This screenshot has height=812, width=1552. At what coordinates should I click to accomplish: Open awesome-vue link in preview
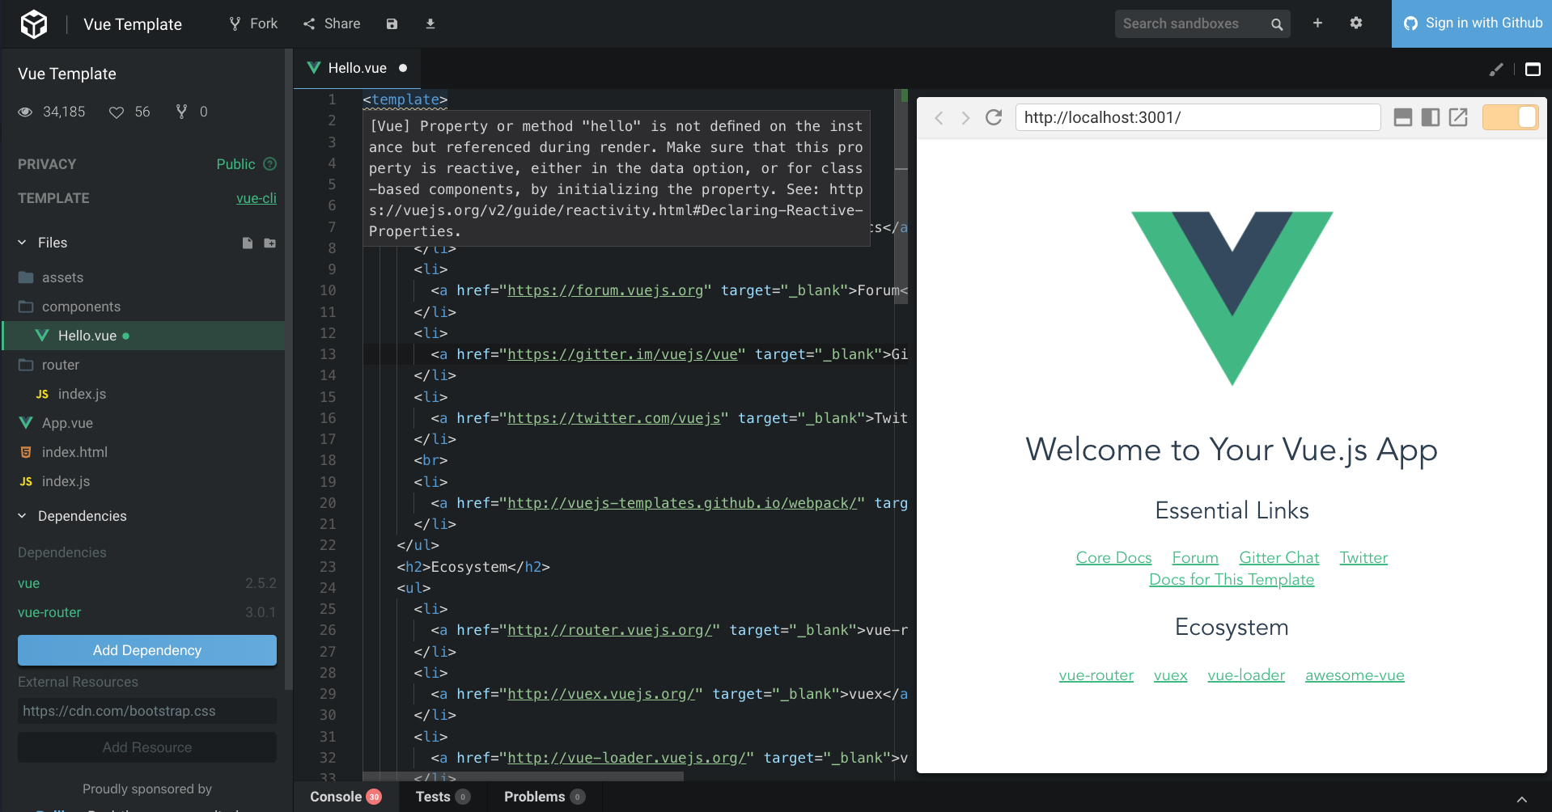[1355, 675]
